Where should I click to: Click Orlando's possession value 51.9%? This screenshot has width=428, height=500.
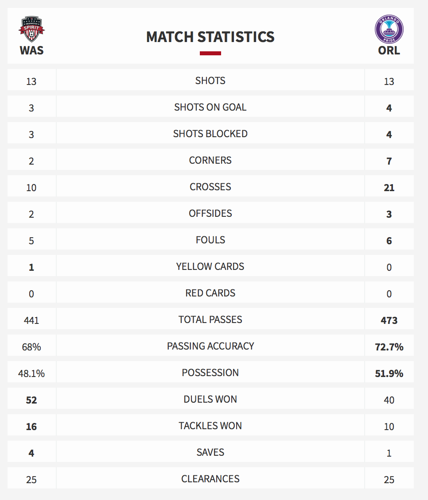[389, 373]
